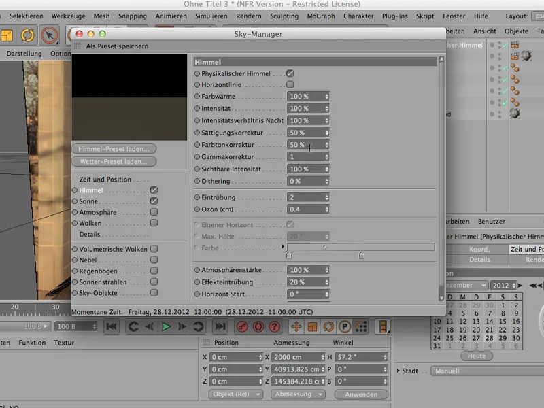Jump to the end of the timeline
Screen dimensions: 544x408
[x=220, y=327]
